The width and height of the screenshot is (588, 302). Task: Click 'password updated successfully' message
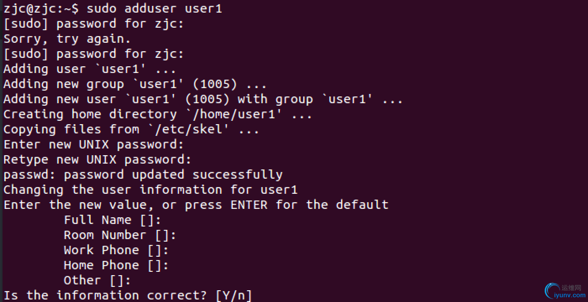[173, 175]
